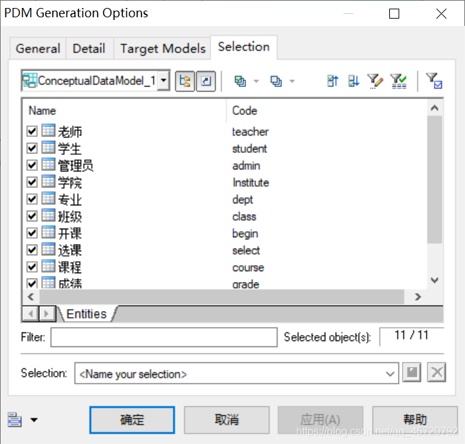Click the list scroll down arrow
The image size is (465, 444).
tap(434, 280)
